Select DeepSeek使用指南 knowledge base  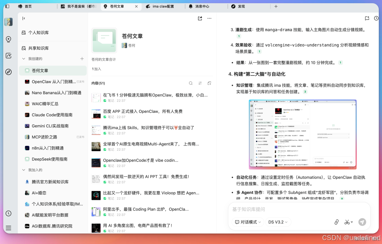click(53, 159)
